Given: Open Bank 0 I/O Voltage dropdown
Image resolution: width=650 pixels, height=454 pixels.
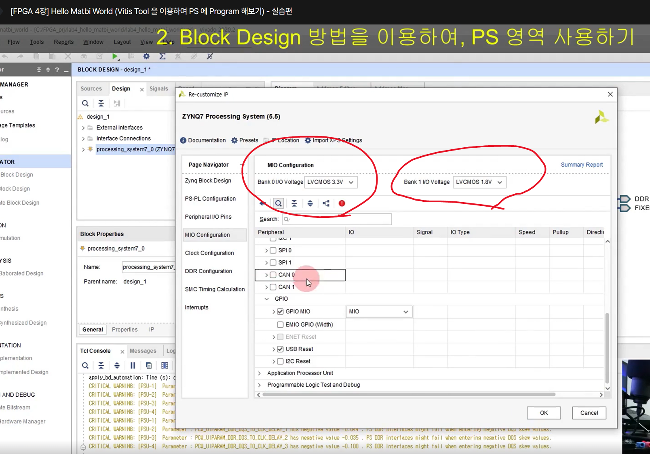Looking at the screenshot, I should [331, 182].
